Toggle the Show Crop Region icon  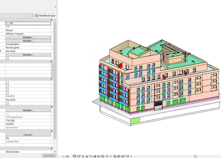(x=99, y=156)
